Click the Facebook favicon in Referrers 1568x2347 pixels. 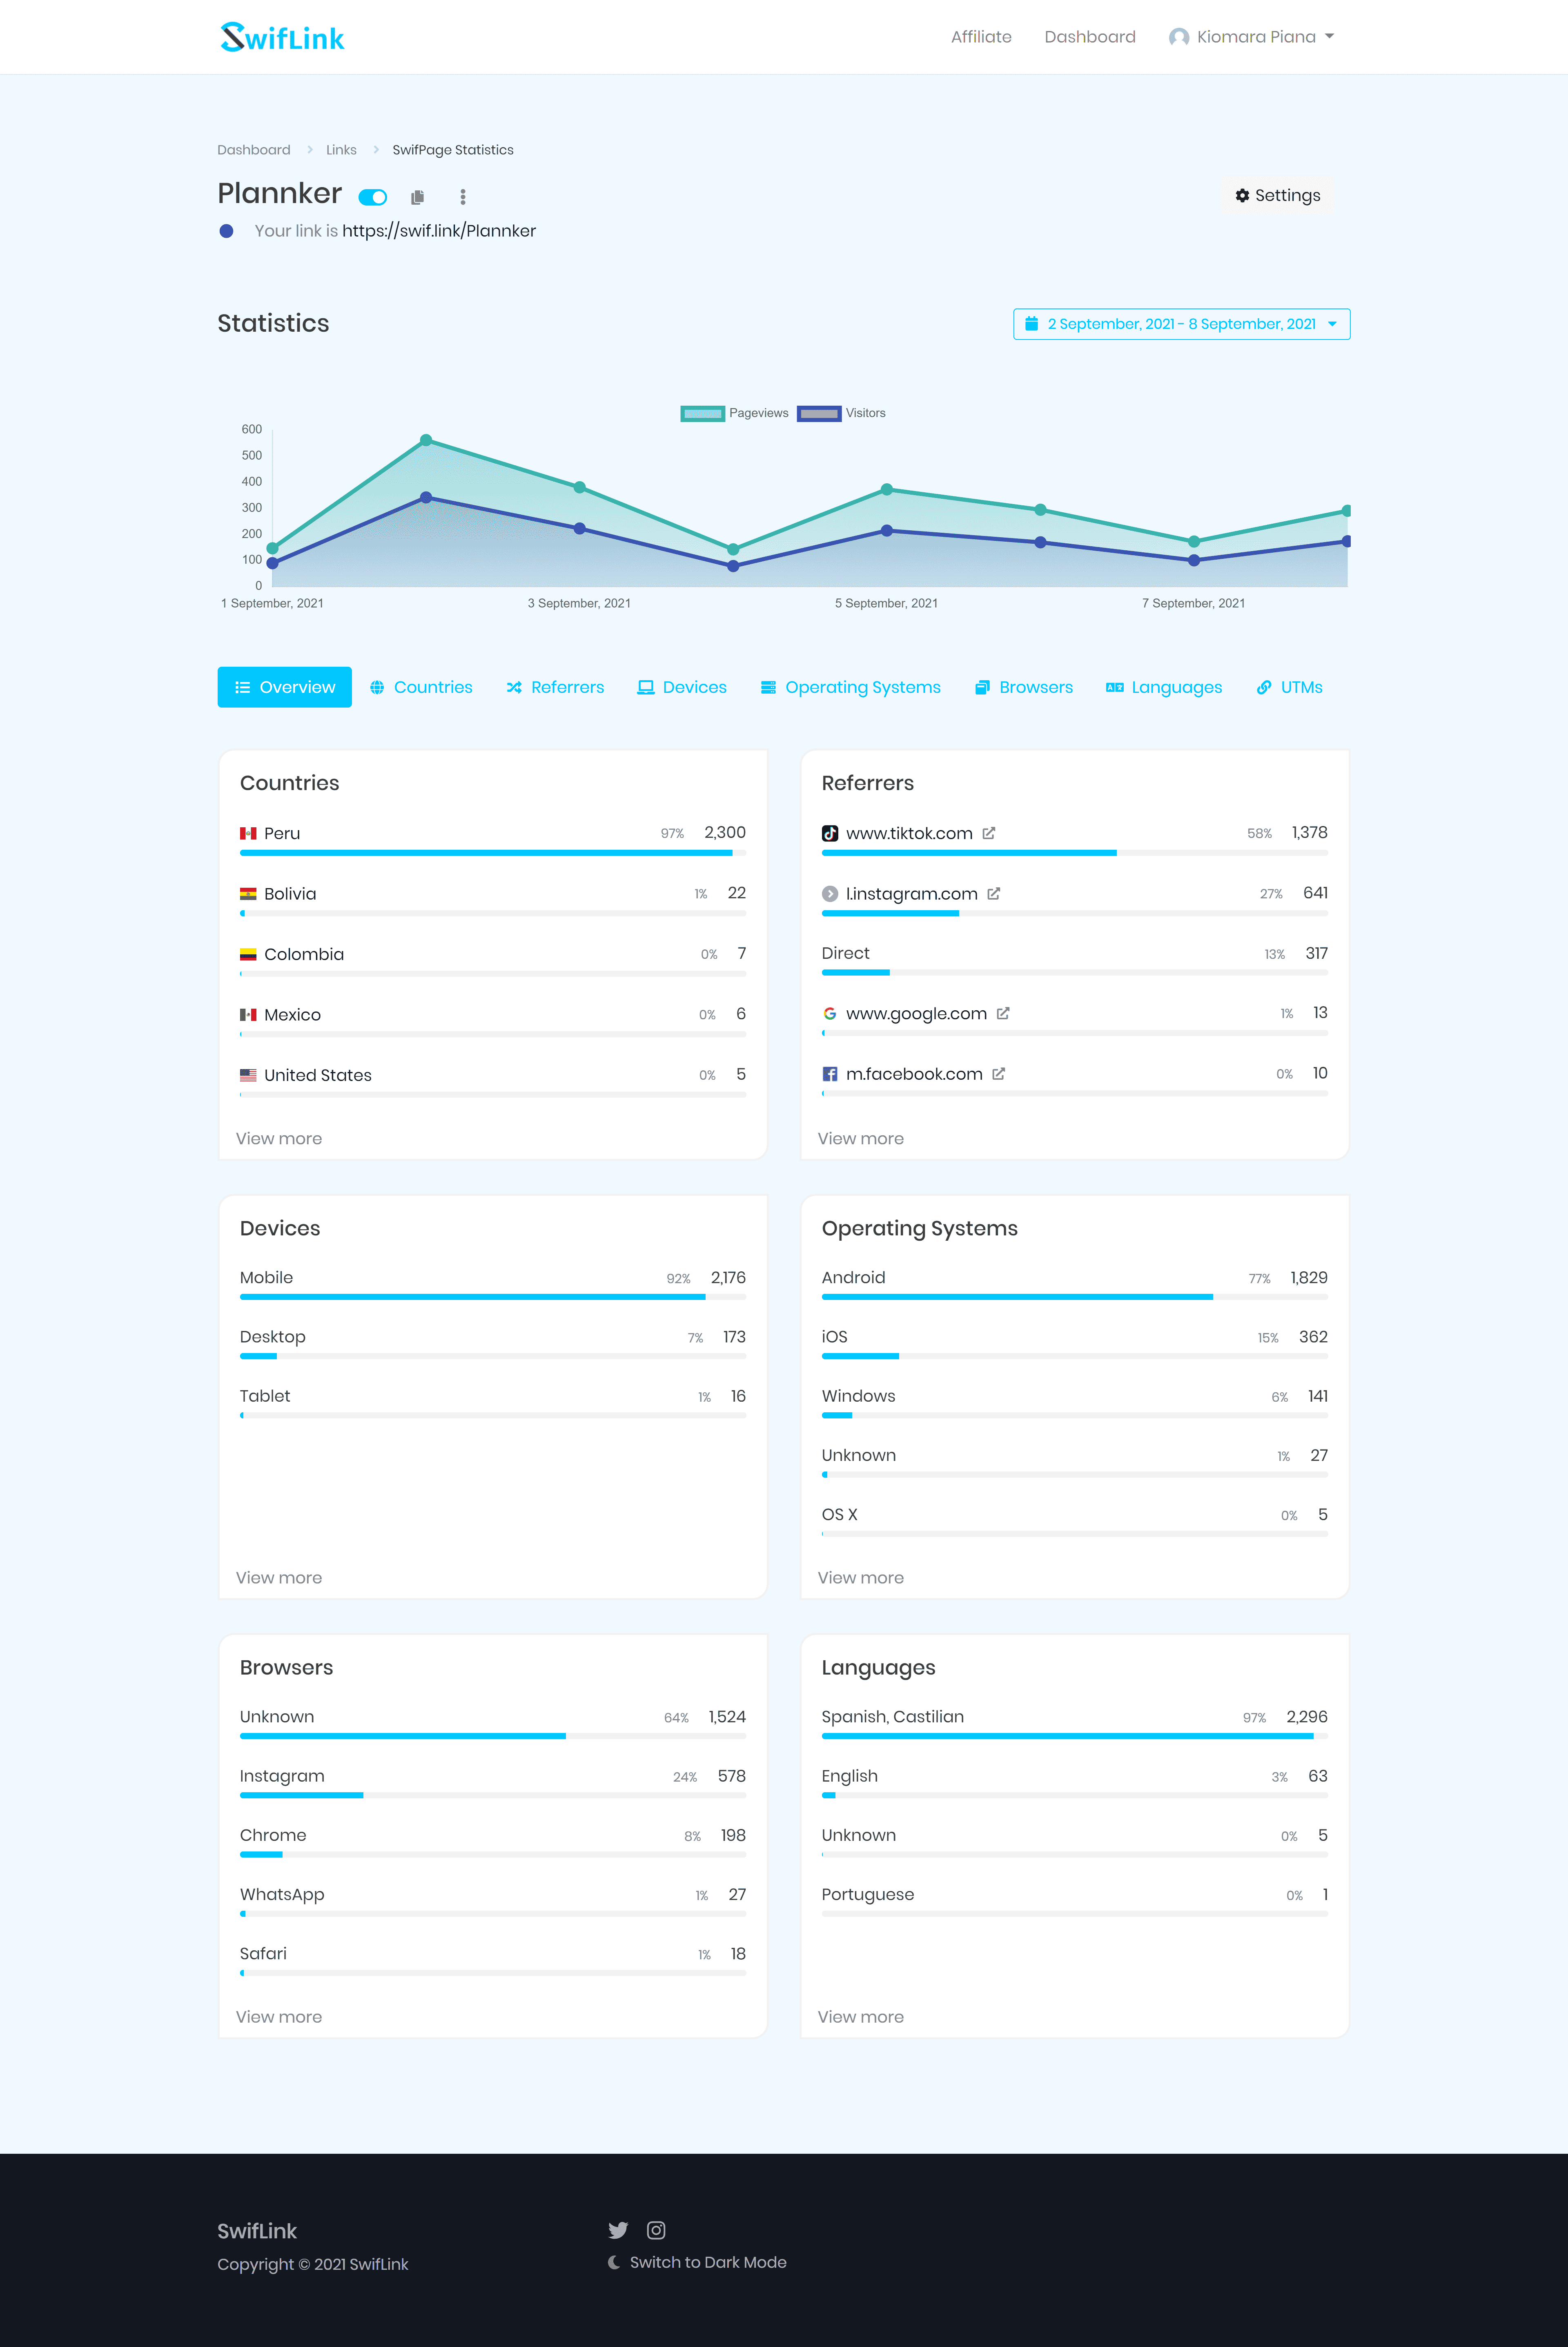830,1074
